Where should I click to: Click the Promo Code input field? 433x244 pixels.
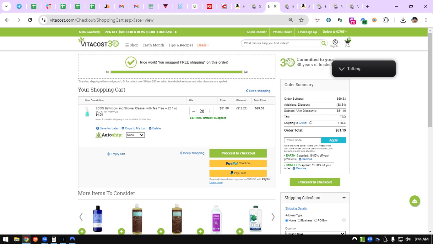tap(302, 140)
